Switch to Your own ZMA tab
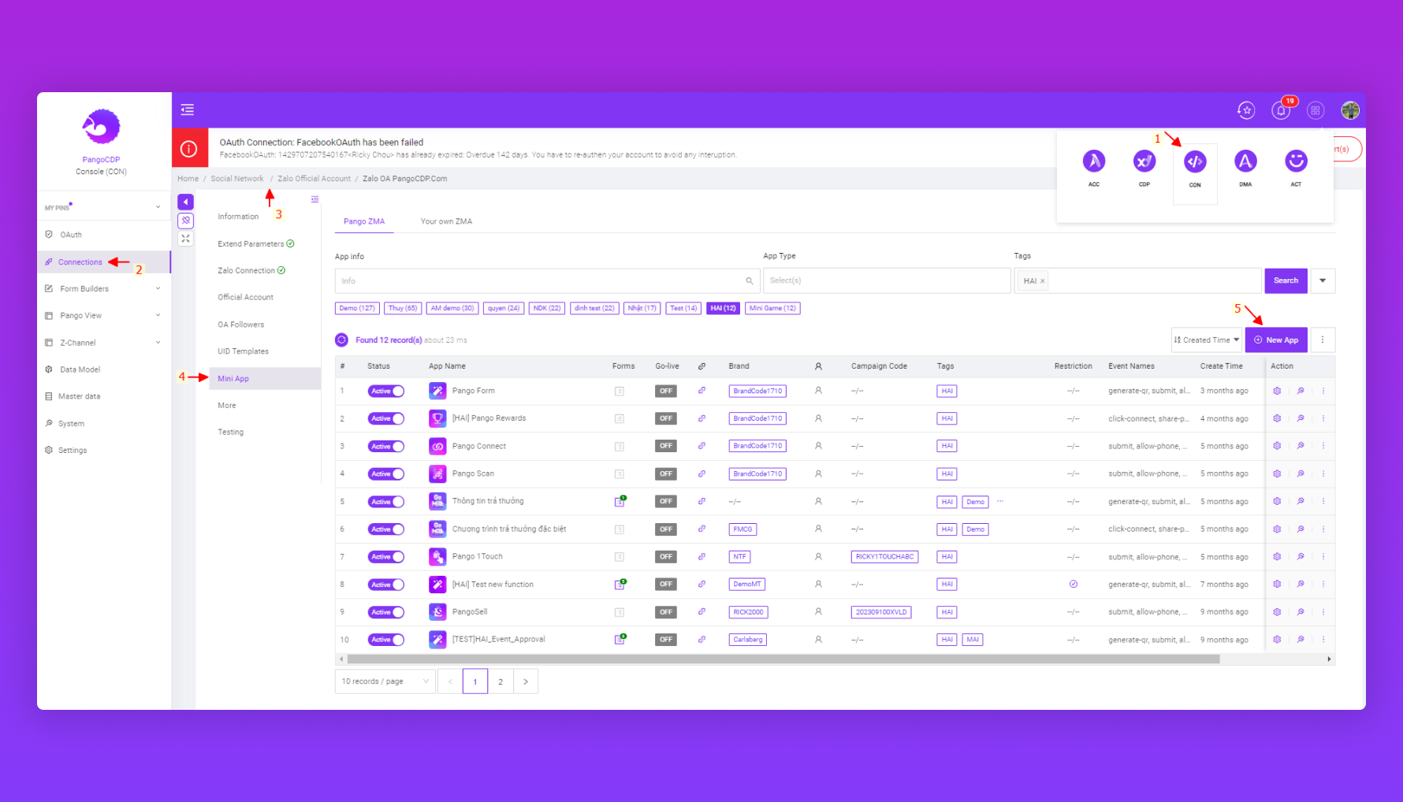The width and height of the screenshot is (1403, 802). point(446,221)
